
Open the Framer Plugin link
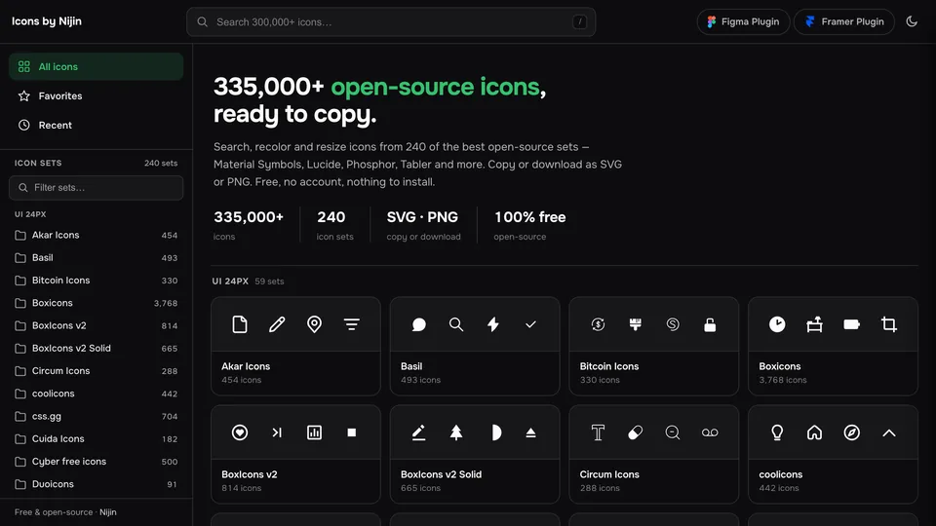coord(844,21)
